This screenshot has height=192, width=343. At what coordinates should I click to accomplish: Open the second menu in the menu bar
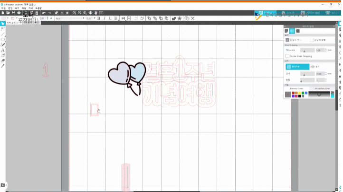[10, 8]
